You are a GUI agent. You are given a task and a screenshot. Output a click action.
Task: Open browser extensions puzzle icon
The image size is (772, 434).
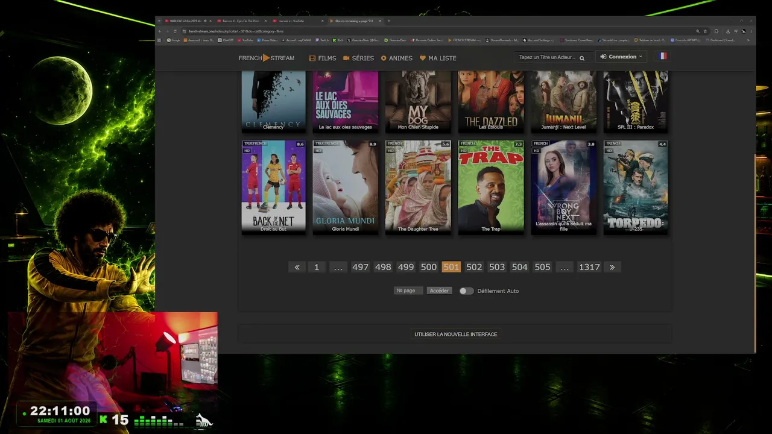pyautogui.click(x=716, y=31)
